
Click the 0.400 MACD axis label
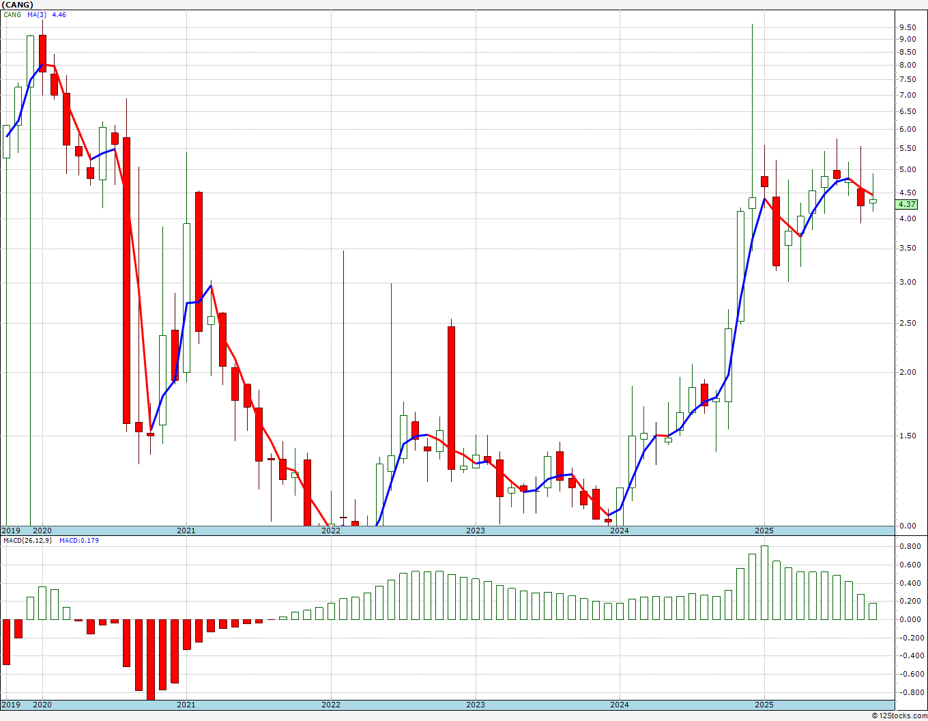(909, 583)
